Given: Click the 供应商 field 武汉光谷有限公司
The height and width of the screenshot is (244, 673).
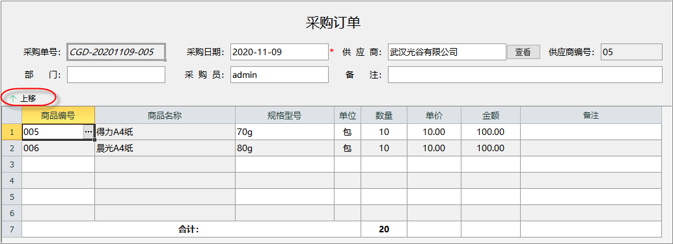Looking at the screenshot, I should click(x=447, y=52).
